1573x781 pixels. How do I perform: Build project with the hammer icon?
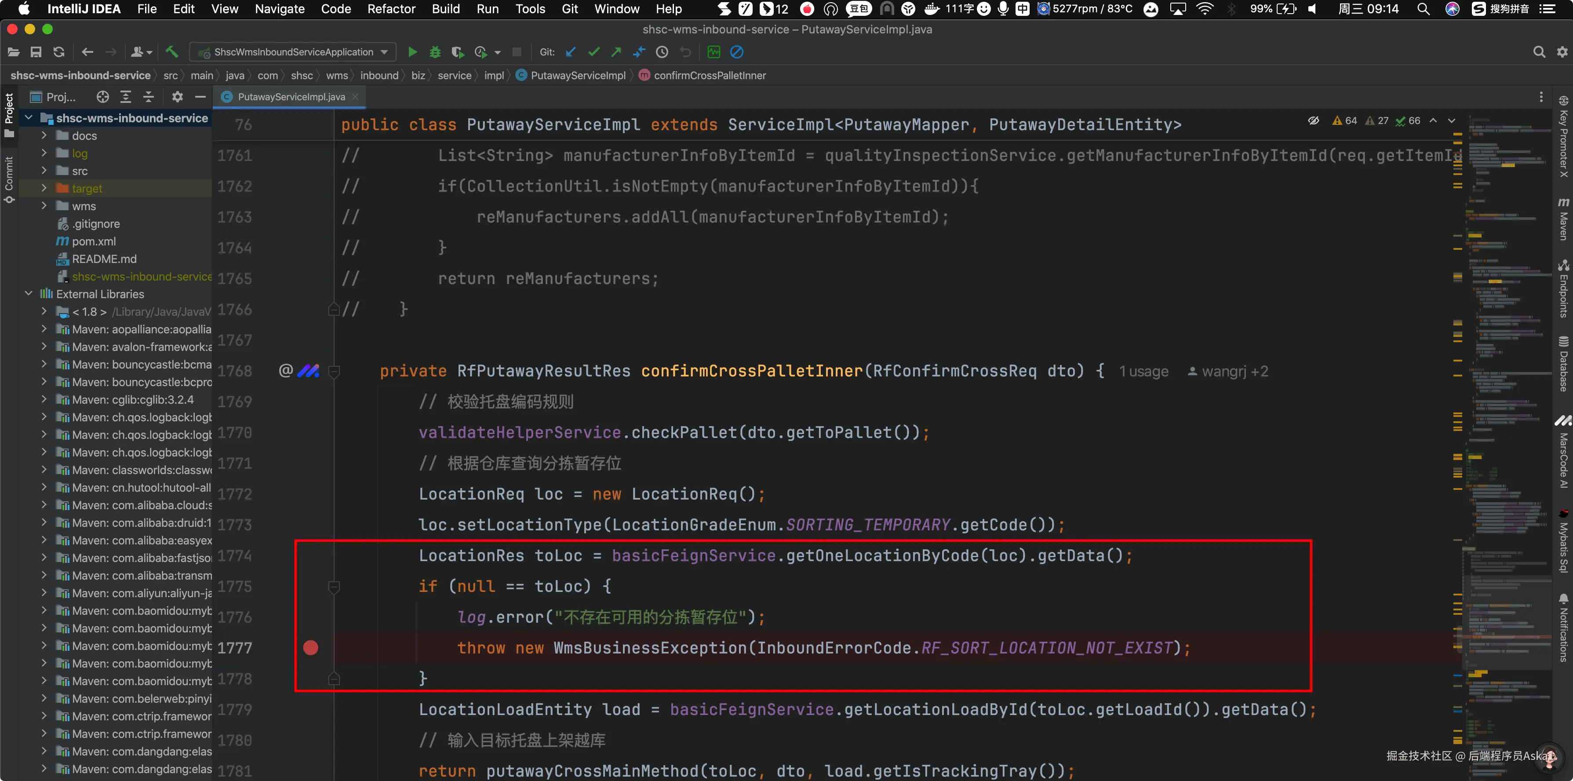[172, 52]
